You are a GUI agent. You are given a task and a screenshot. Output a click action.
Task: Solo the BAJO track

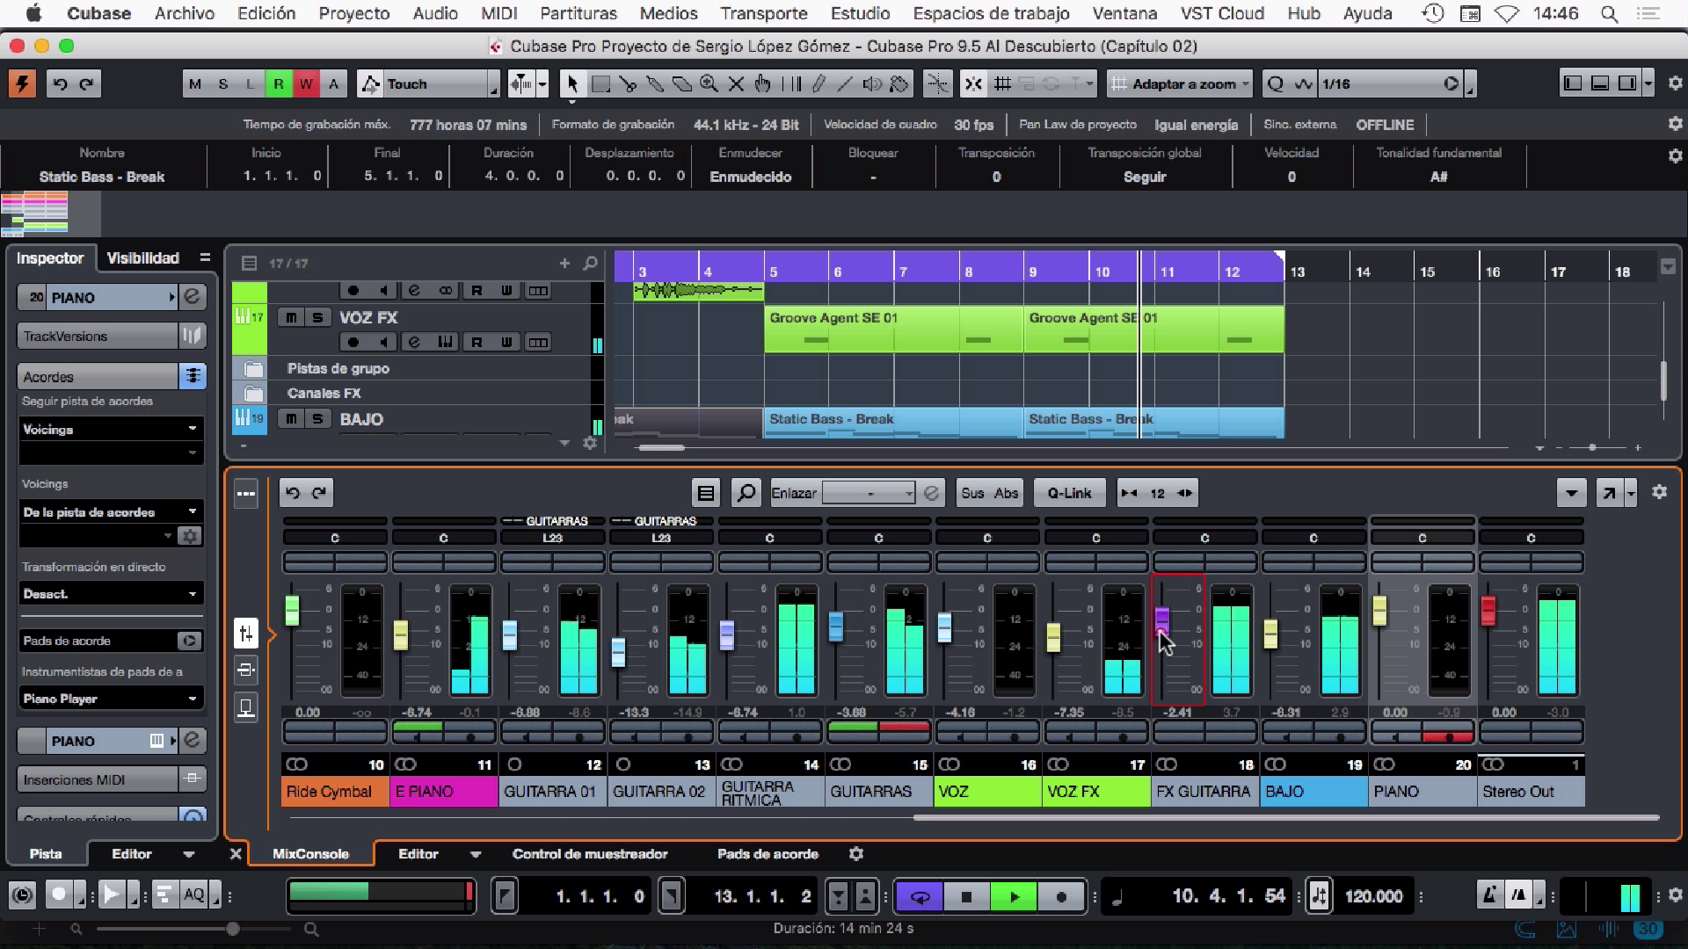coord(317,419)
